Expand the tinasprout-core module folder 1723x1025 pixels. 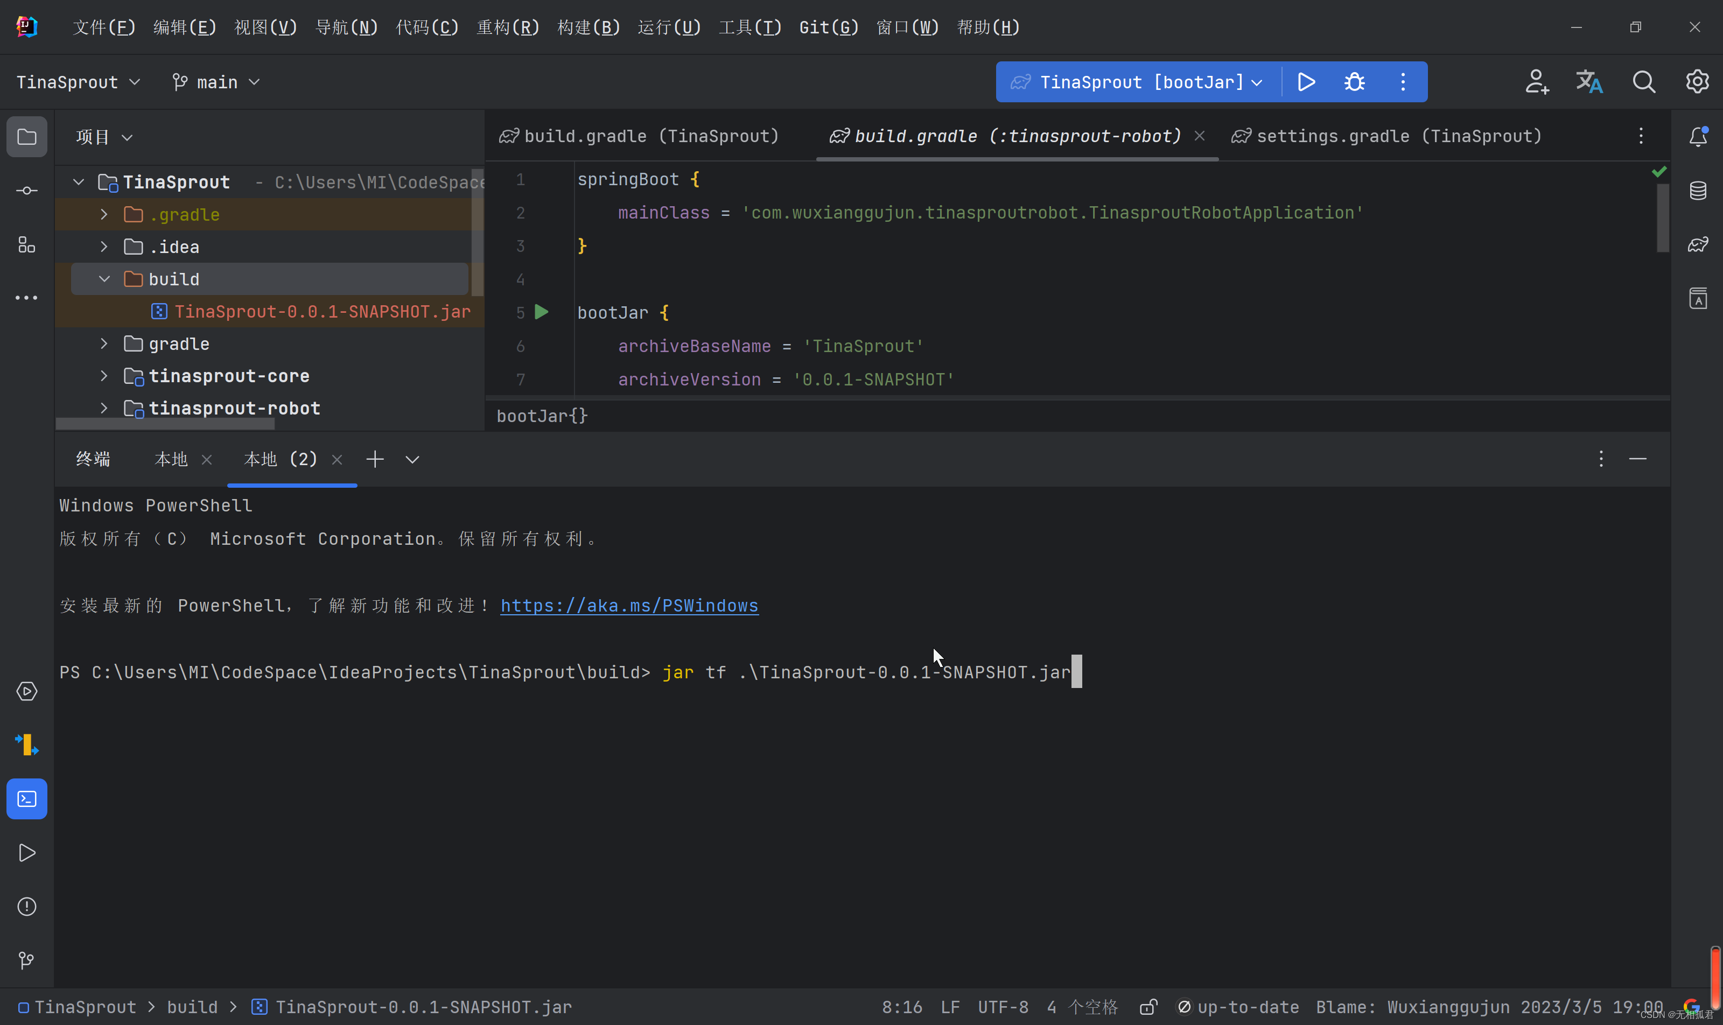(x=103, y=376)
